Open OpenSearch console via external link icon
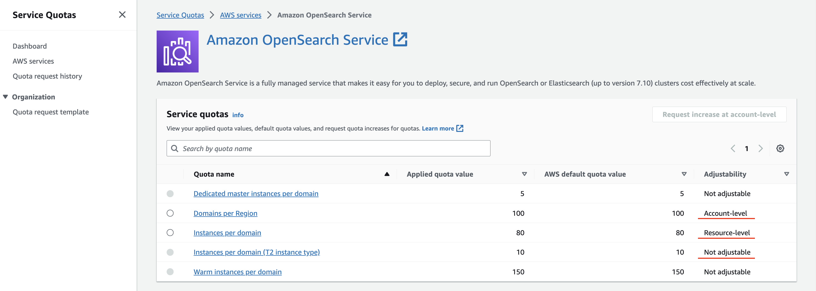The image size is (816, 291). point(401,39)
